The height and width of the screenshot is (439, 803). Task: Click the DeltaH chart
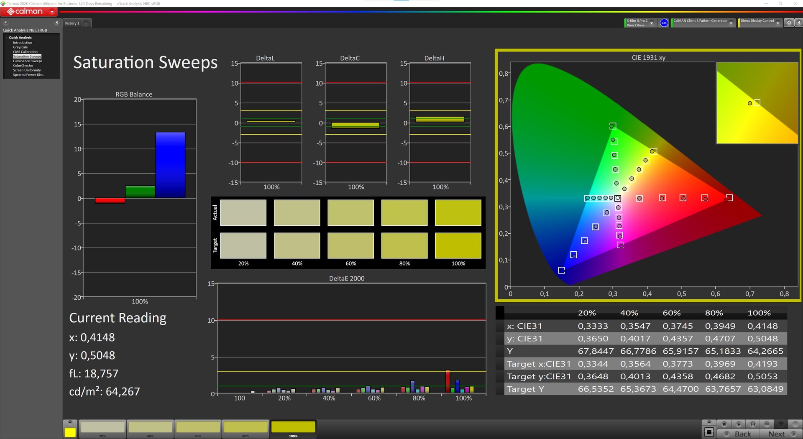[x=440, y=123]
